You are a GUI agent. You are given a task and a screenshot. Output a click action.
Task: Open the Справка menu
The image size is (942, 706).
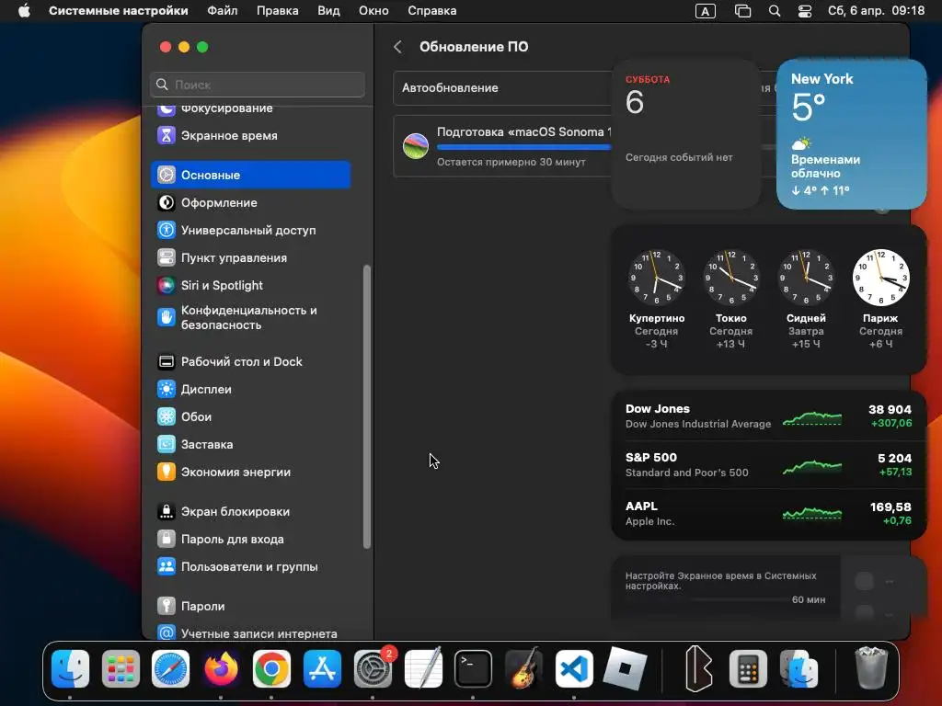coord(432,11)
